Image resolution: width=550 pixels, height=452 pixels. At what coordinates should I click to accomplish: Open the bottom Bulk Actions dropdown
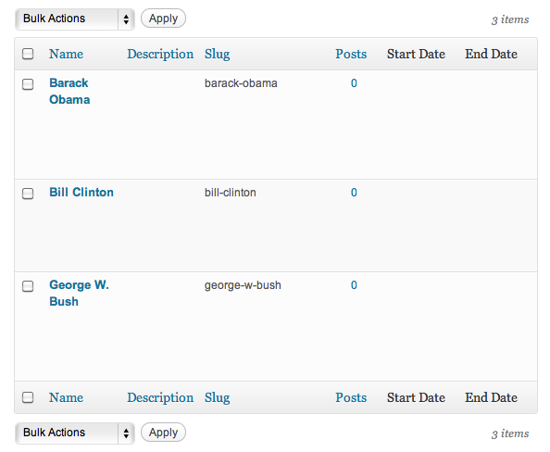click(x=75, y=433)
